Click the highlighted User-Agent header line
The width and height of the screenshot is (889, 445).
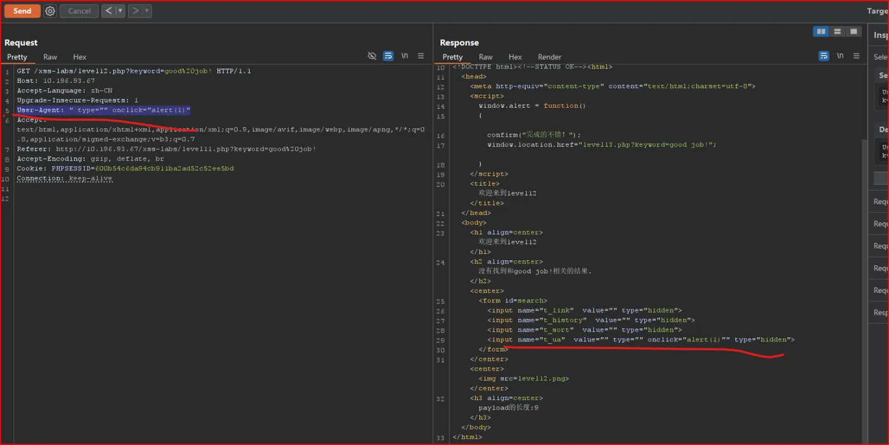[x=104, y=110]
